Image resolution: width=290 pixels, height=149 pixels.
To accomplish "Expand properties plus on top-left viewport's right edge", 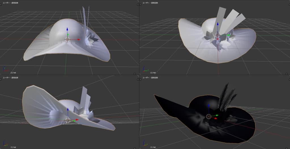I will click(x=138, y=5).
